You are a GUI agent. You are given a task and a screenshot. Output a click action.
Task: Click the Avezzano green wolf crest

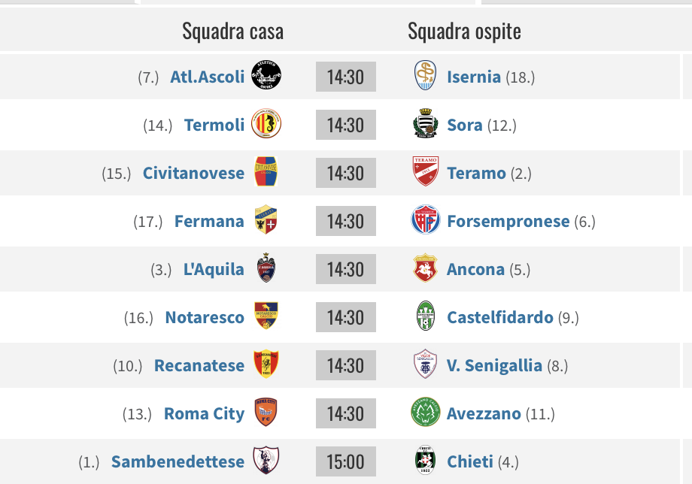(426, 412)
